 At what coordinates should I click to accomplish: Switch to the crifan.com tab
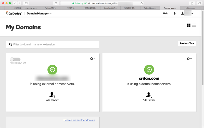(x=190, y=8)
